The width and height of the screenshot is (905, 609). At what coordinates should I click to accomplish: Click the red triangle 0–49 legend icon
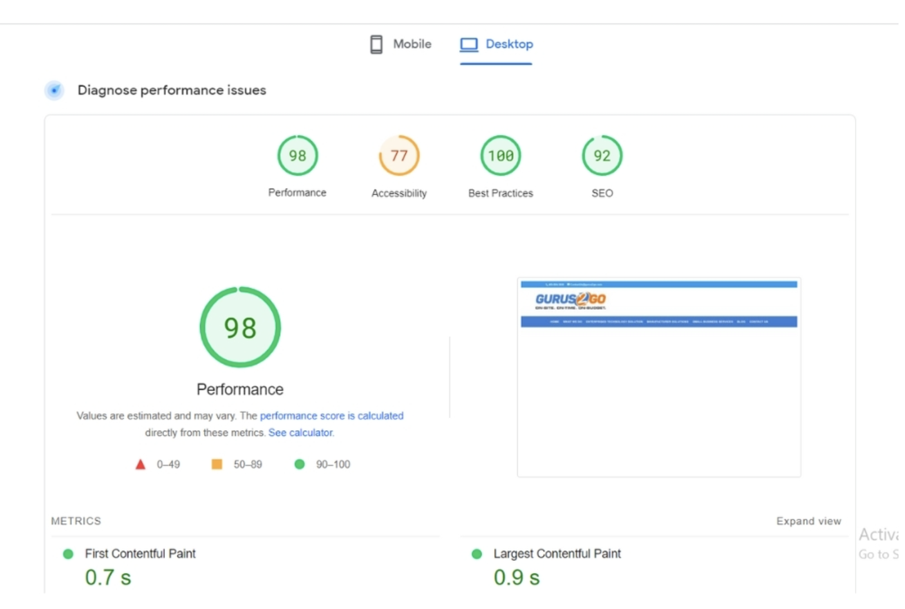point(140,464)
